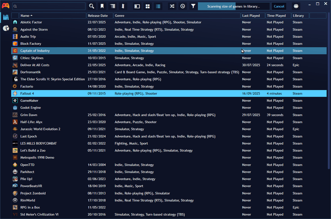Click the magnifier search icon
The width and height of the screenshot is (331, 219).
[x=91, y=6]
